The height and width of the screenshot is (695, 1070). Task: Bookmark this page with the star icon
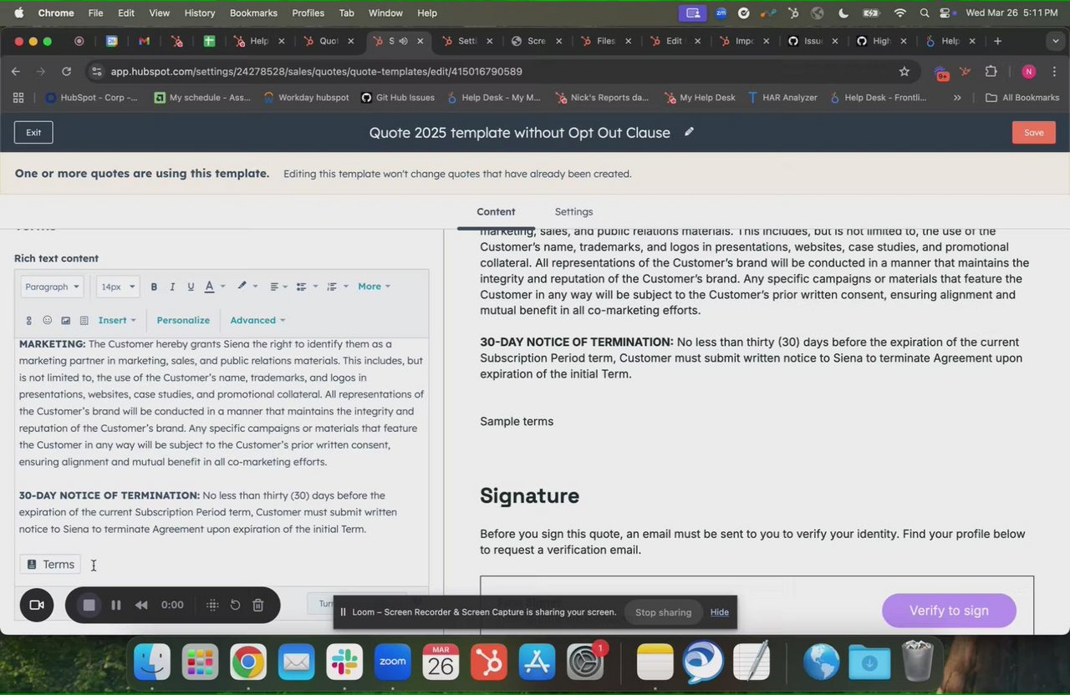coord(904,72)
